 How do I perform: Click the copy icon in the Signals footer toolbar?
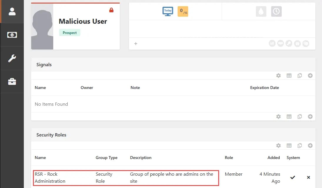(x=300, y=117)
